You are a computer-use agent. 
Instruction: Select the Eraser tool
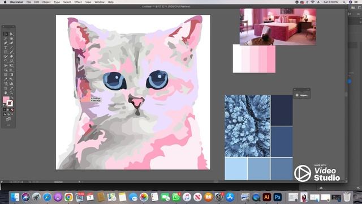pyautogui.click(x=11, y=57)
